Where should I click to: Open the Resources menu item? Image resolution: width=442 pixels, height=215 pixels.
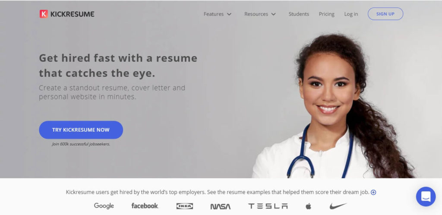coord(256,14)
